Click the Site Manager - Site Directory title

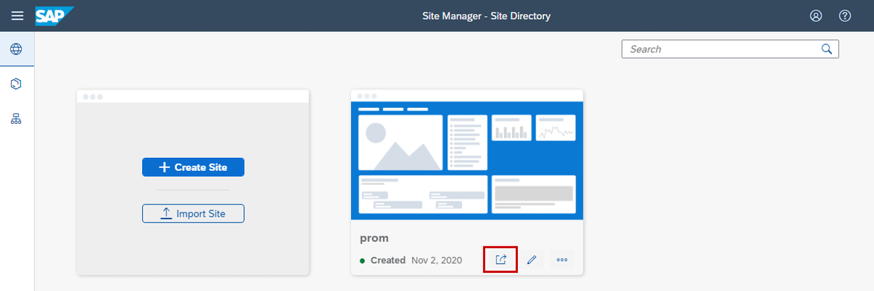pyautogui.click(x=487, y=15)
